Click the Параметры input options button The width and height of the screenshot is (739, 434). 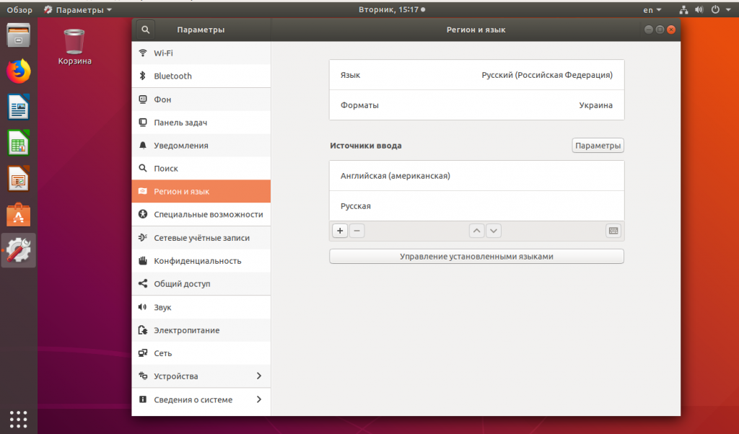click(x=598, y=146)
